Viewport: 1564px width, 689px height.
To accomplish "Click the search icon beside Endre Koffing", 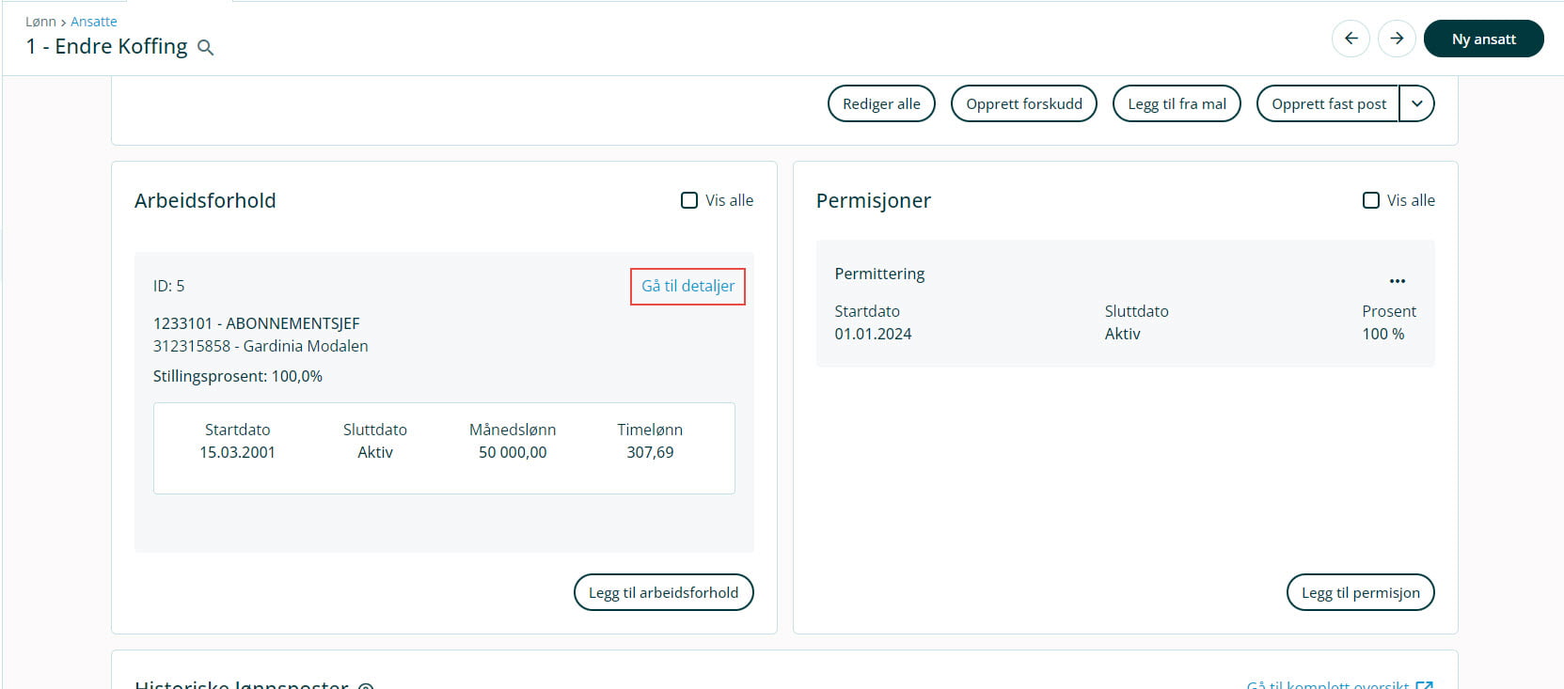I will [206, 48].
